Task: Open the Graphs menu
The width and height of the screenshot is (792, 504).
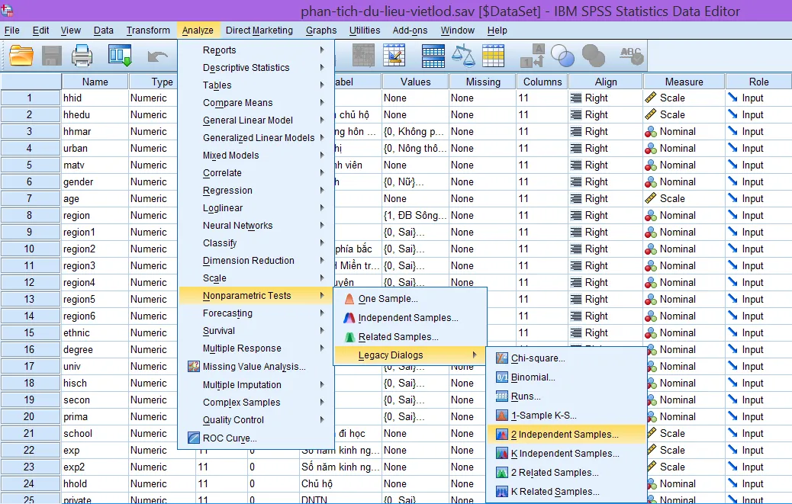Action: coord(320,30)
